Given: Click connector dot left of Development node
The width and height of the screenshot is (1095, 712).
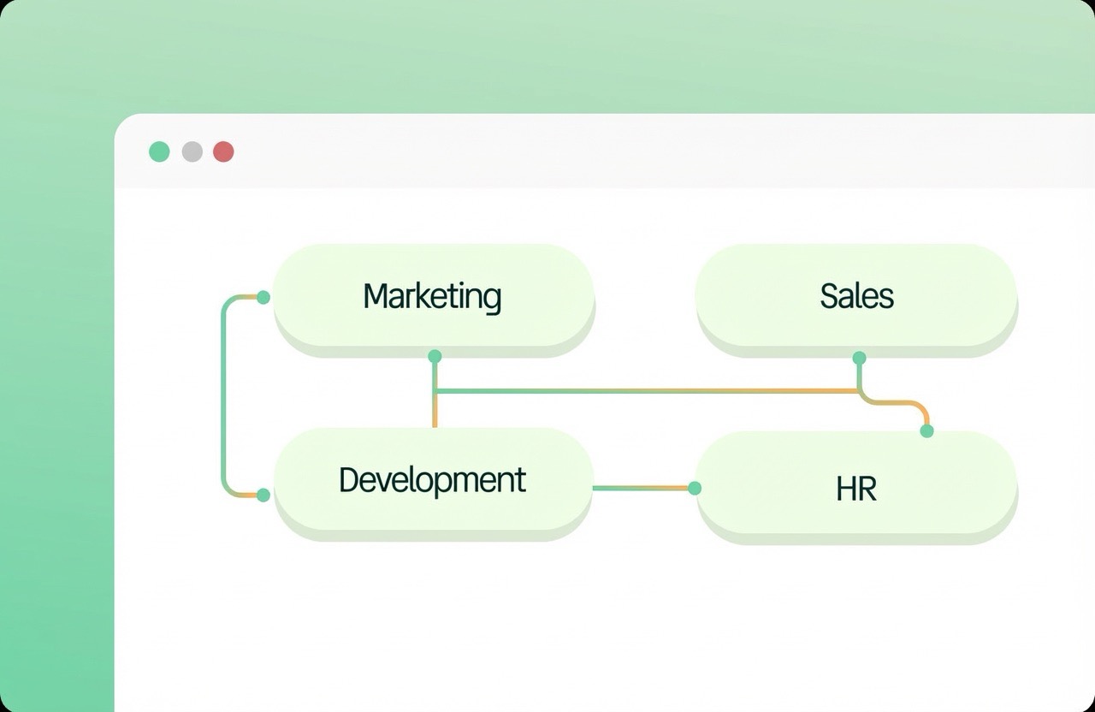Looking at the screenshot, I should pyautogui.click(x=263, y=495).
